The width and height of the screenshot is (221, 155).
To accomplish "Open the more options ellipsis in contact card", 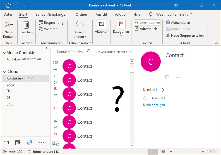I will tap(178, 77).
